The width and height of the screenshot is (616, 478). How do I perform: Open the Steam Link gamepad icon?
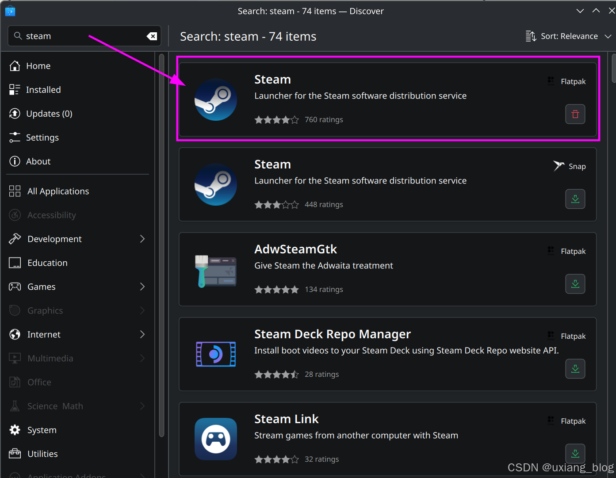click(x=216, y=439)
